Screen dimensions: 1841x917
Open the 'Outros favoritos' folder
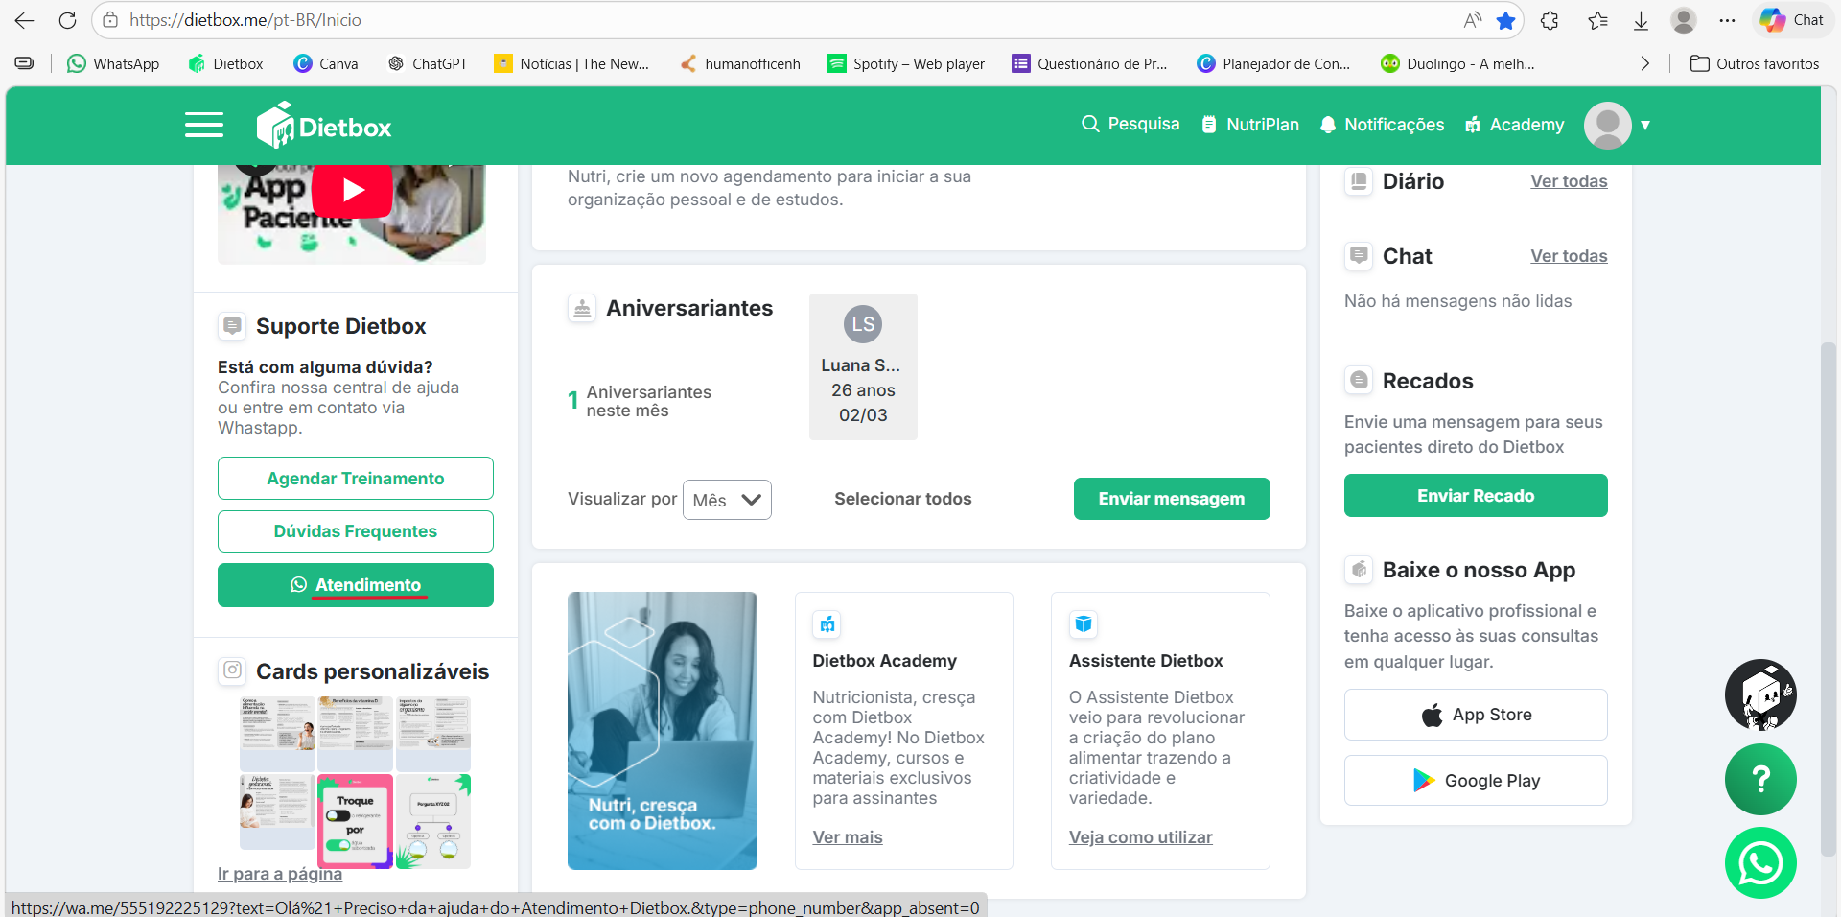pyautogui.click(x=1755, y=63)
